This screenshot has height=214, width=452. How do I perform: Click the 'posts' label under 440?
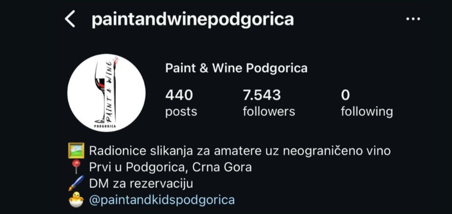(181, 112)
